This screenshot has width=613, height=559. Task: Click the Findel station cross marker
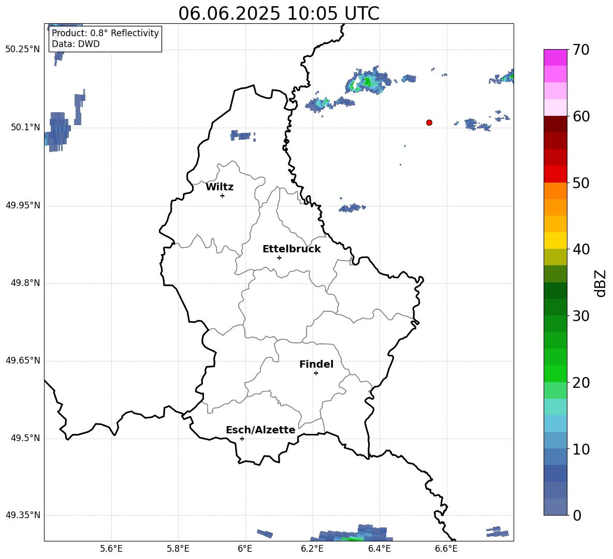tap(316, 373)
